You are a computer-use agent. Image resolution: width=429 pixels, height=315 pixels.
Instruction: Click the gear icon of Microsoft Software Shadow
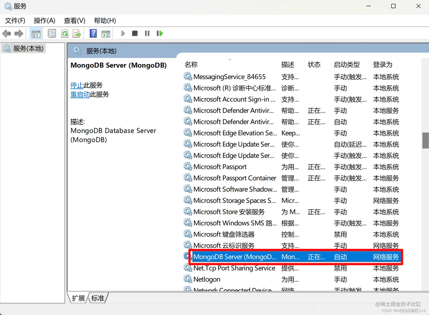coord(188,189)
